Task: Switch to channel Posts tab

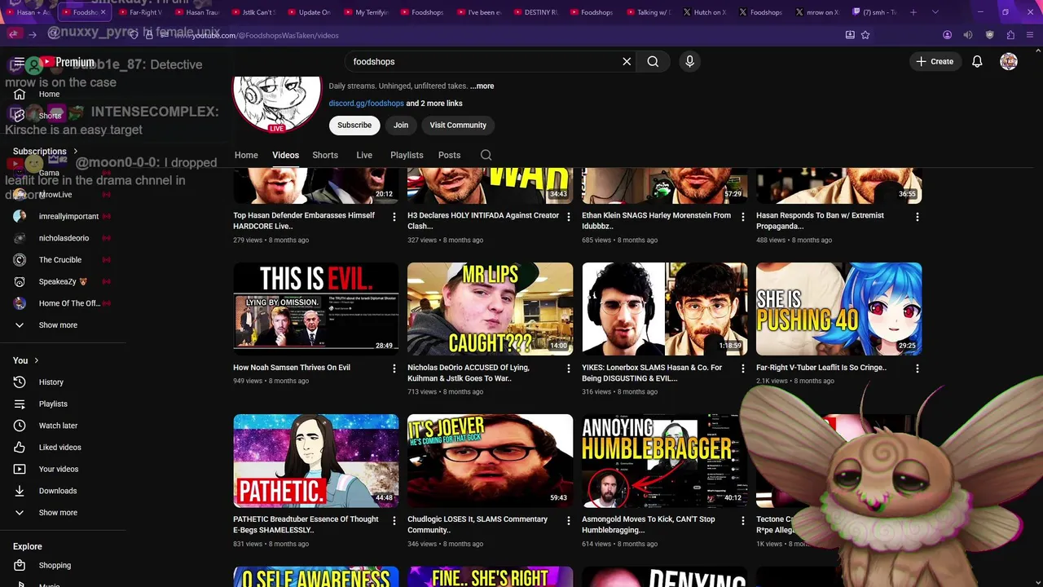Action: pos(449,155)
